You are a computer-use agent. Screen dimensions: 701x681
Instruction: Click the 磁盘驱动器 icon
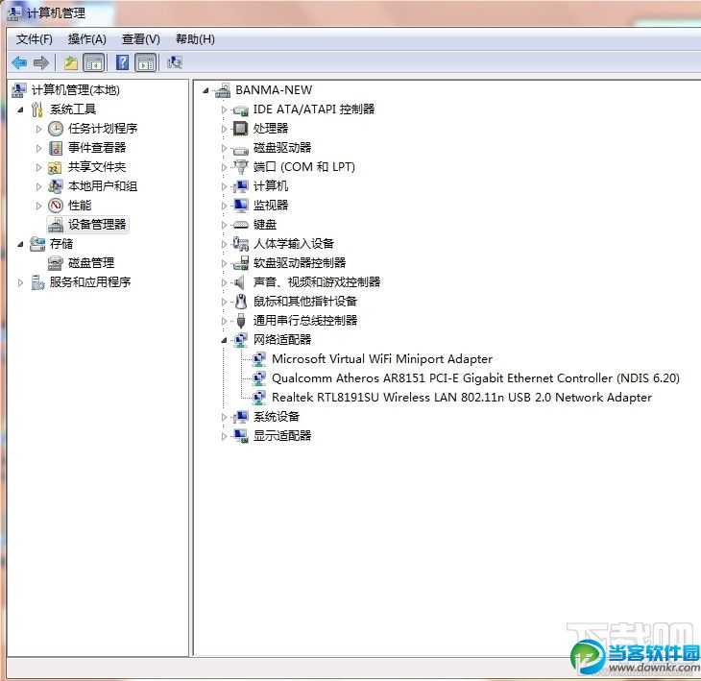[240, 150]
